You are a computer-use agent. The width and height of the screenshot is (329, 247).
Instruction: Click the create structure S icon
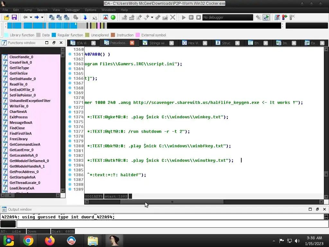click(x=147, y=17)
